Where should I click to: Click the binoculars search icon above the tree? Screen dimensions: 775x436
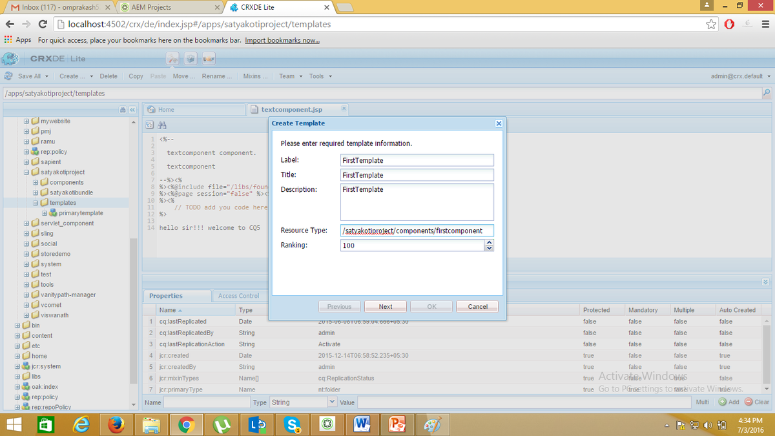point(123,110)
